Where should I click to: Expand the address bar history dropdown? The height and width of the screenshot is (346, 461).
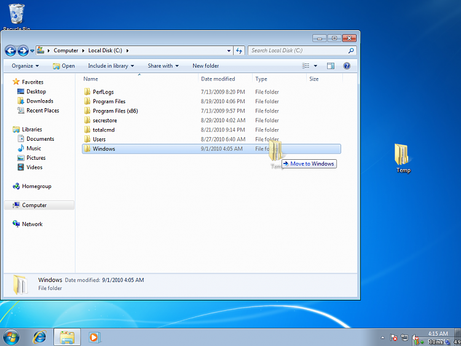tap(229, 50)
